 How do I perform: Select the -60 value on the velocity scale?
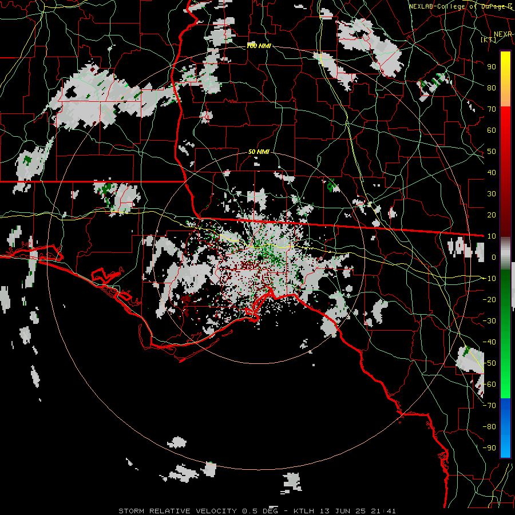489,385
